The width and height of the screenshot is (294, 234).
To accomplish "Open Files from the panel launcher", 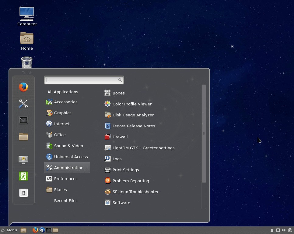I will [x=55, y=230].
